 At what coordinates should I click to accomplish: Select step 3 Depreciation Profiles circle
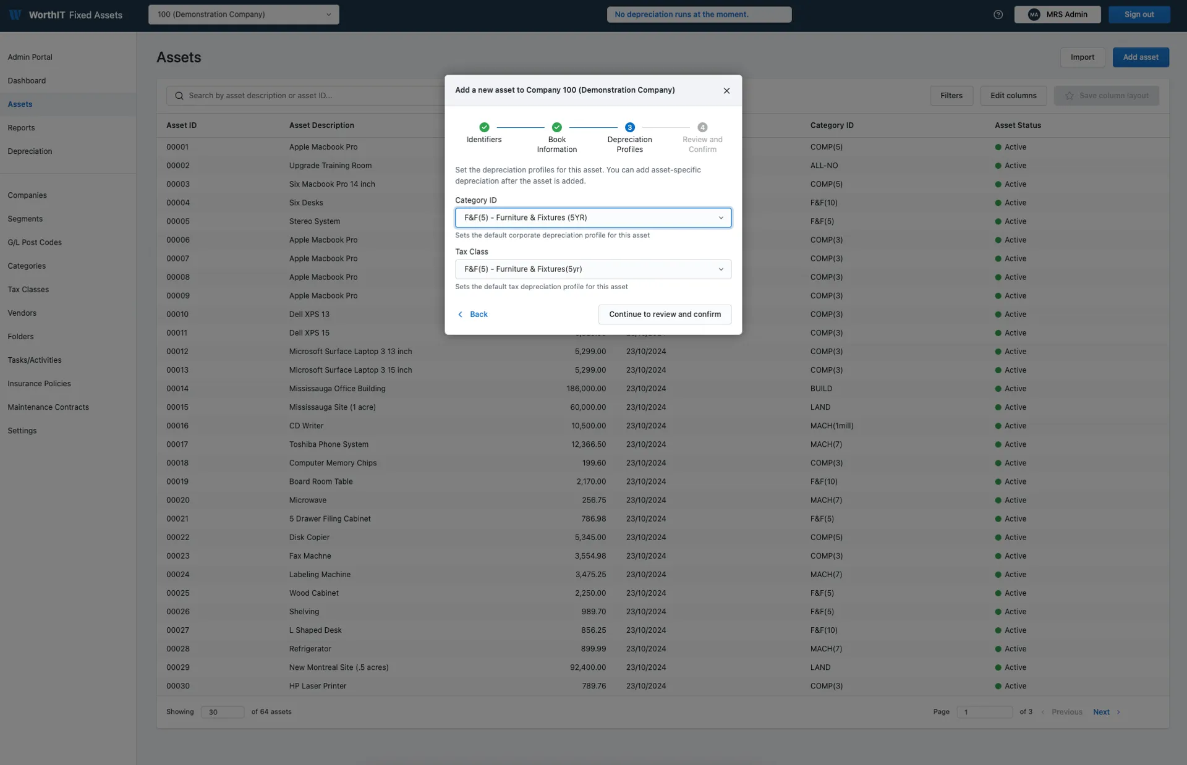(629, 127)
